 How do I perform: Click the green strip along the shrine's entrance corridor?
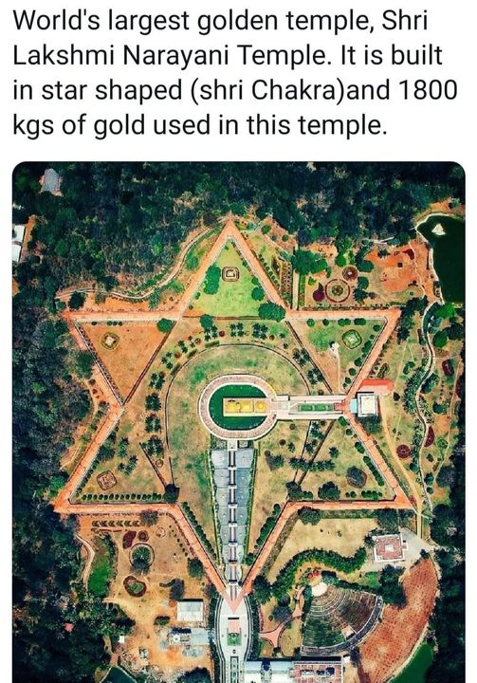pos(317,408)
